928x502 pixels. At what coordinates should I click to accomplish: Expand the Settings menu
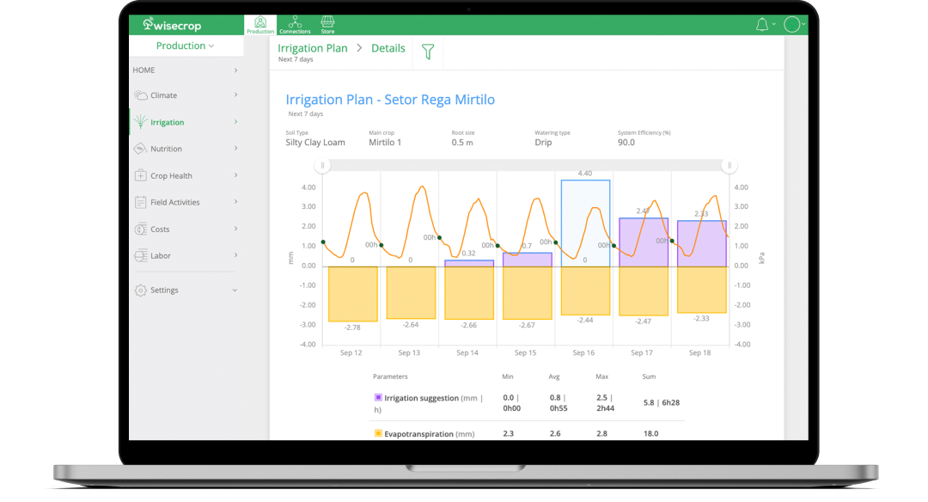click(x=235, y=291)
